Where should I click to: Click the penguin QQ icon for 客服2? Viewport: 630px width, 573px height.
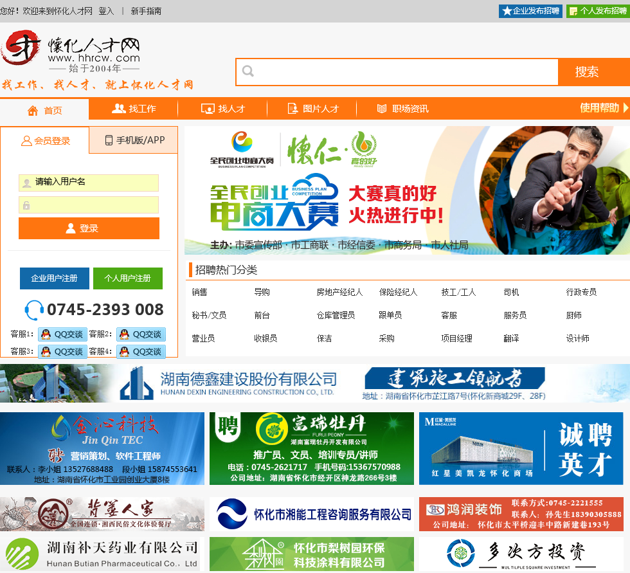point(124,334)
